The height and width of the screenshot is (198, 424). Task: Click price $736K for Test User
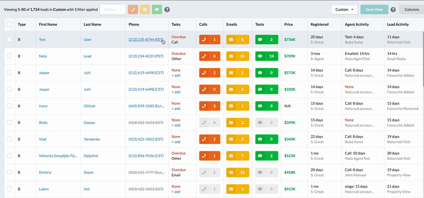pos(290,39)
